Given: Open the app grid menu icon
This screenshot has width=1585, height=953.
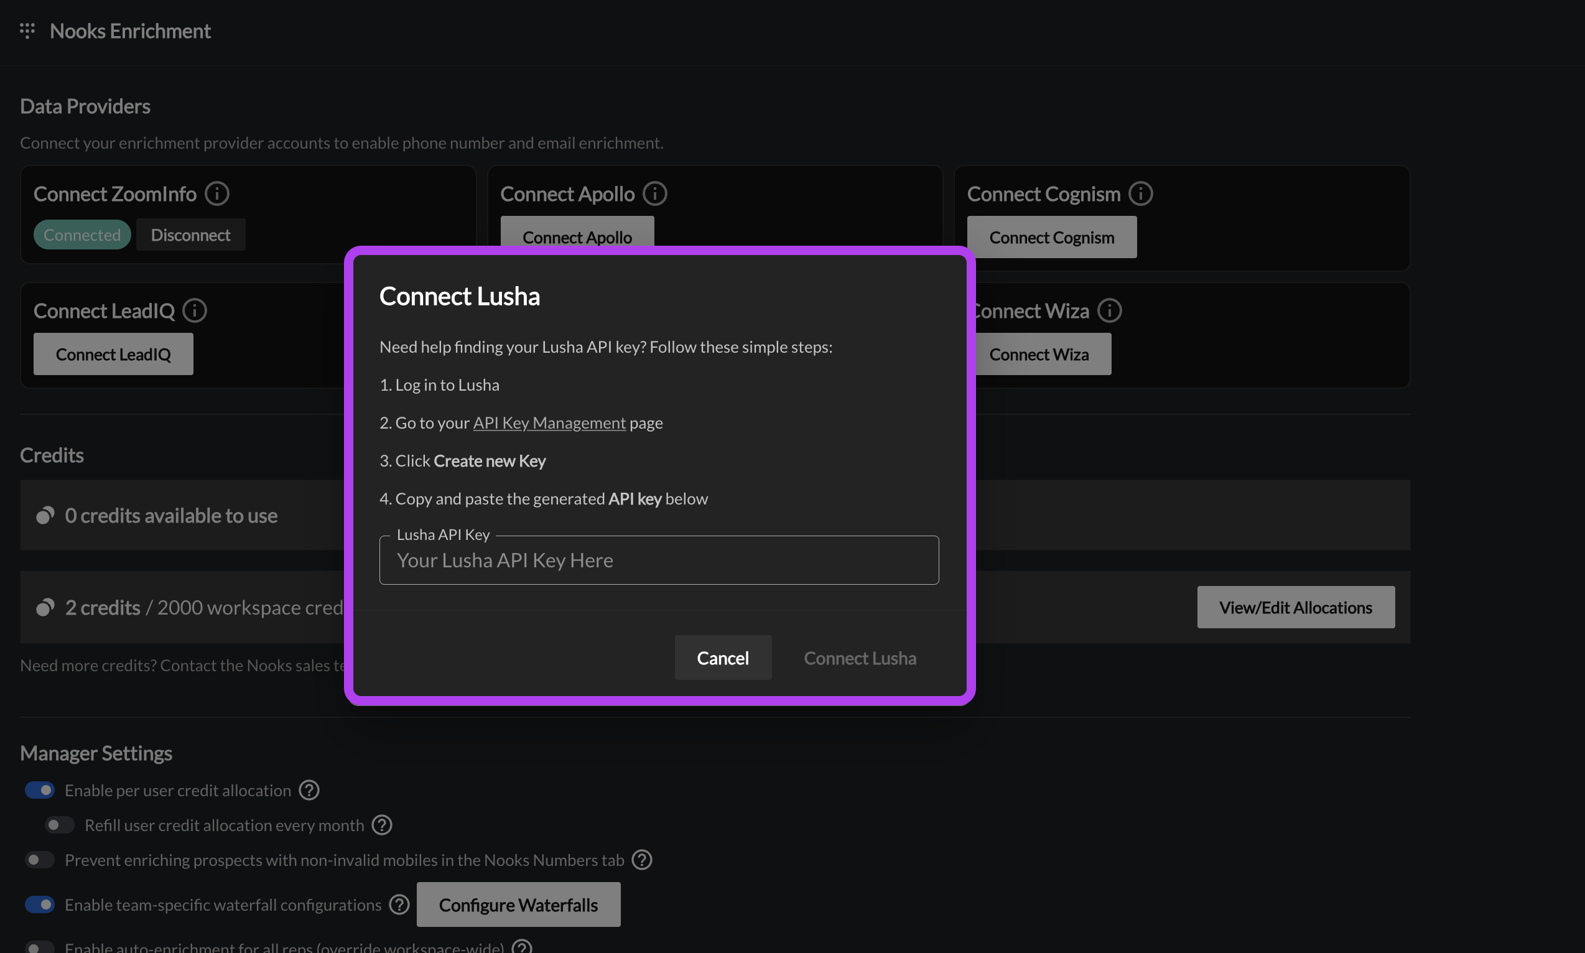Looking at the screenshot, I should click(27, 30).
